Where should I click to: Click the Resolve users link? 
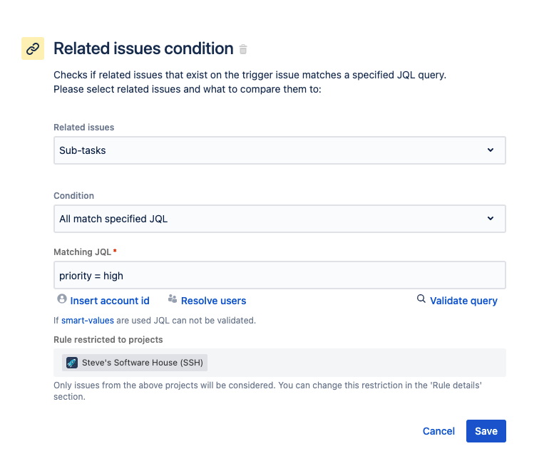pos(214,301)
